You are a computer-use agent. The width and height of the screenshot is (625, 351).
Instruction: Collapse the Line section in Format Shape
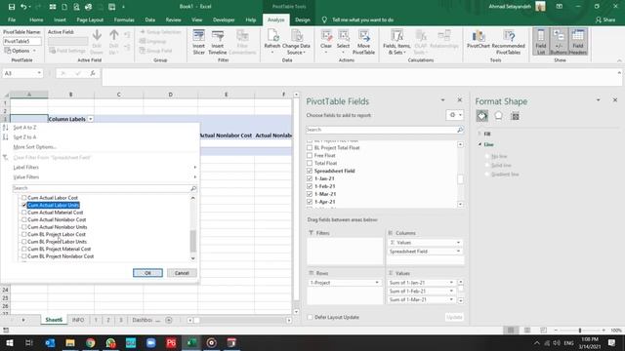[479, 144]
